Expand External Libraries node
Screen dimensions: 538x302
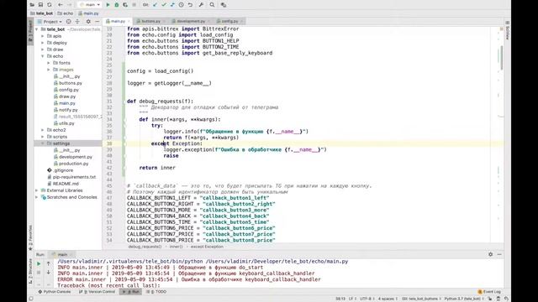pyautogui.click(x=37, y=190)
